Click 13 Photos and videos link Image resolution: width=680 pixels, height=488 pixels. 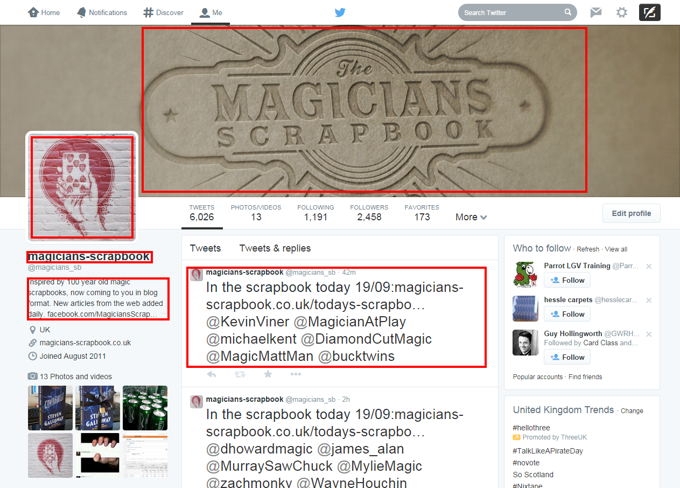(76, 377)
